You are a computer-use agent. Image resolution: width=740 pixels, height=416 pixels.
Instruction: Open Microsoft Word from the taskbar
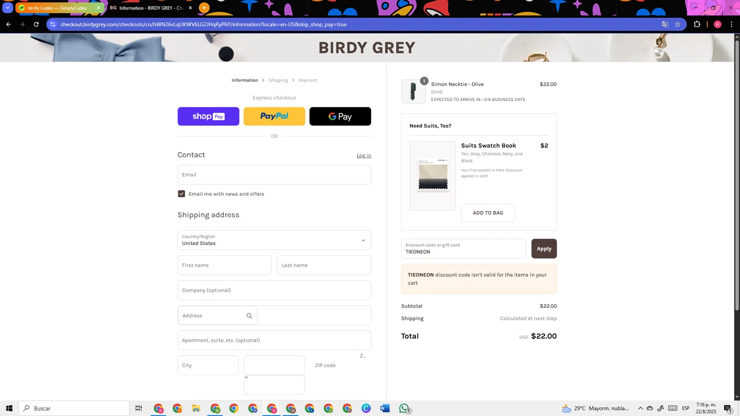click(x=385, y=408)
